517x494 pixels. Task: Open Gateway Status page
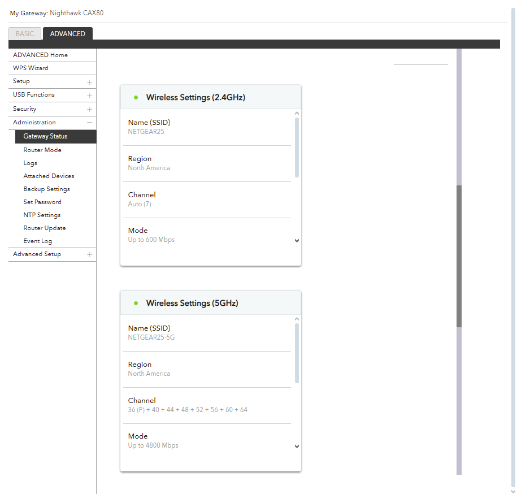click(56, 136)
